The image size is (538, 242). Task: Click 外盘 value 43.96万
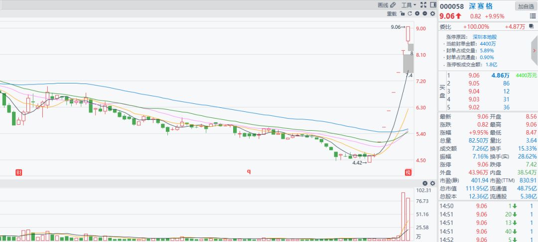[x=478, y=172]
